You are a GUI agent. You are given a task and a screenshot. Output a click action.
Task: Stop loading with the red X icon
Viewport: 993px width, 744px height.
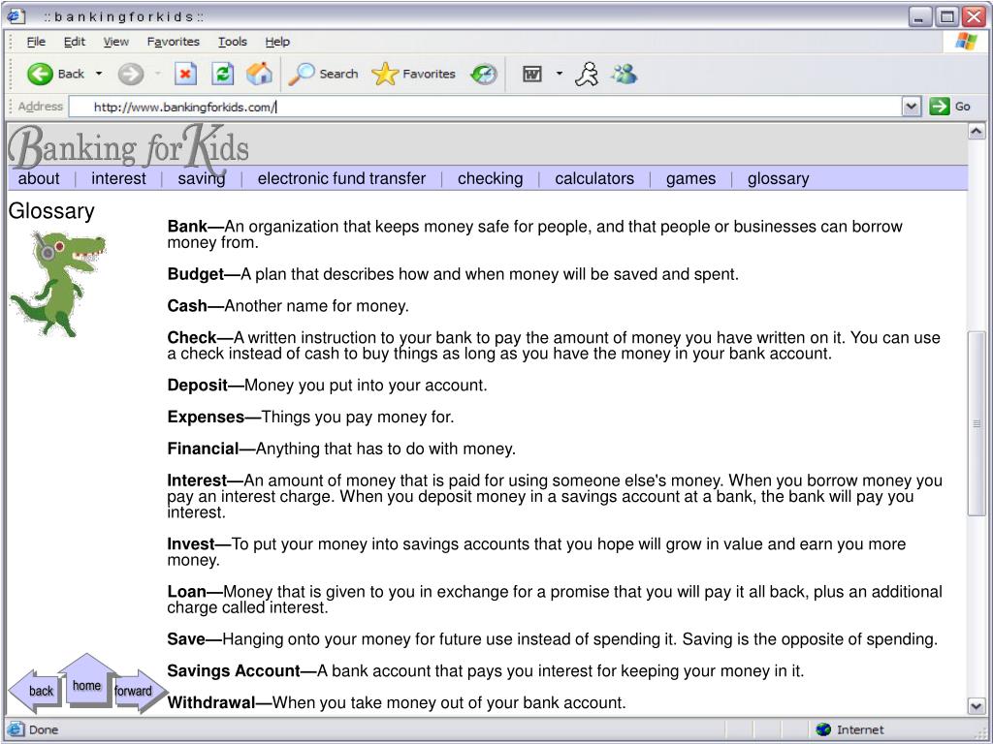point(185,74)
